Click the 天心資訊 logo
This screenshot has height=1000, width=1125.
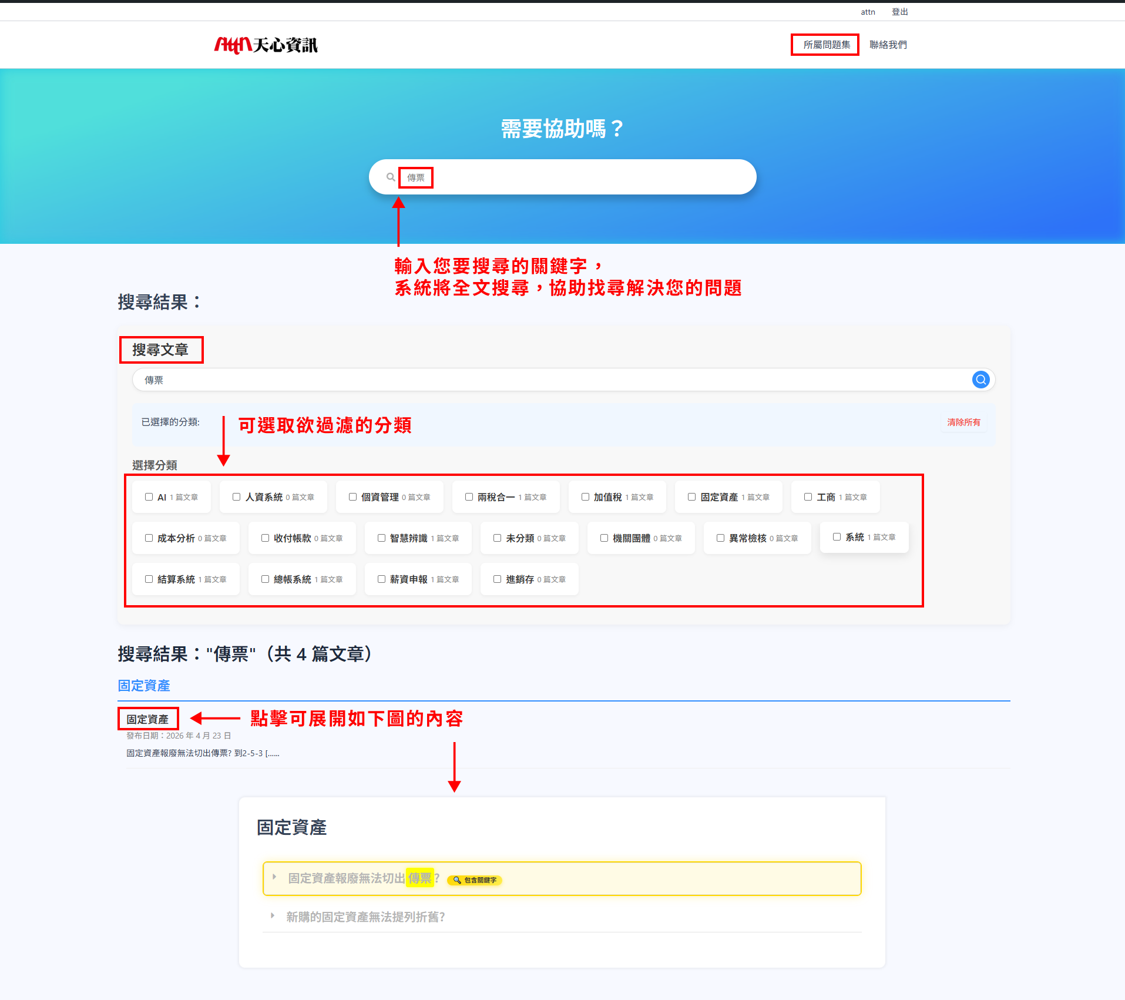pyautogui.click(x=266, y=45)
